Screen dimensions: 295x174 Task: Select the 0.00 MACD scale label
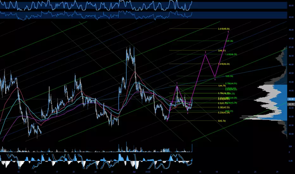[x=291, y=161]
